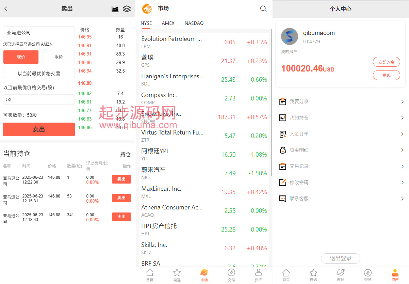Go back using the arrow in the 卖出 header
Viewport: 409px width, 284px height.
coord(6,9)
